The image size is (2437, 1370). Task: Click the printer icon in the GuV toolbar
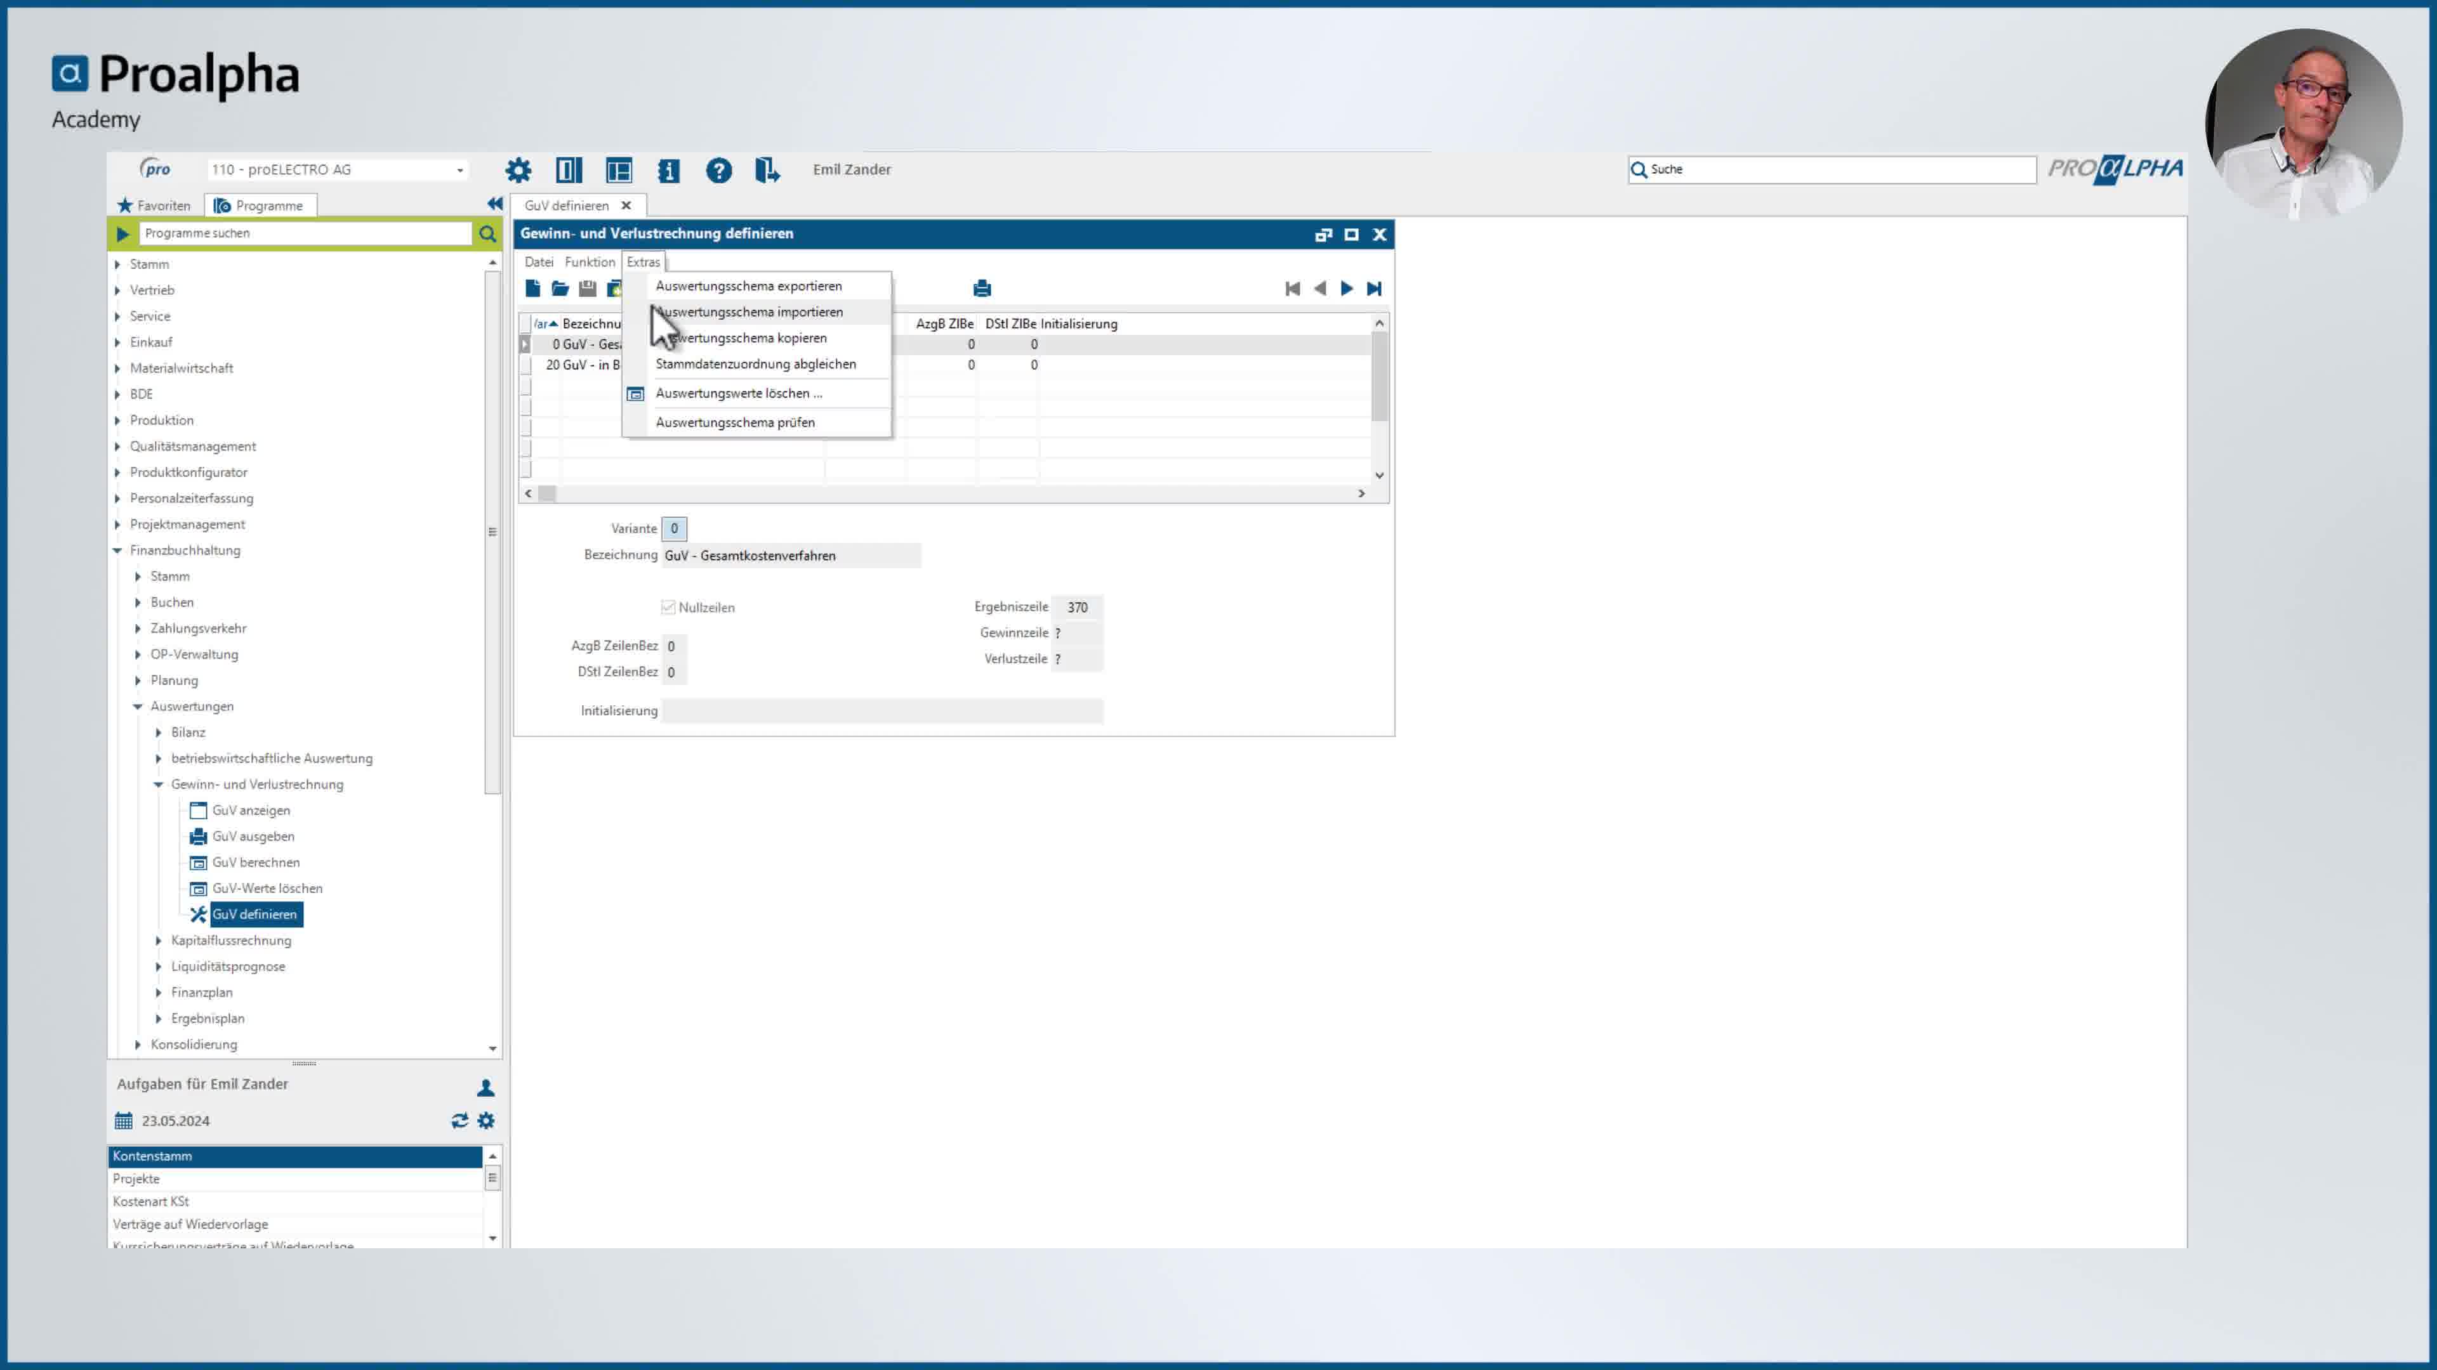(982, 289)
